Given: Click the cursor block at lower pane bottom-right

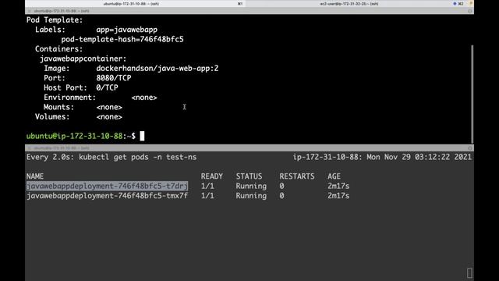Looking at the screenshot, I should (x=469, y=272).
